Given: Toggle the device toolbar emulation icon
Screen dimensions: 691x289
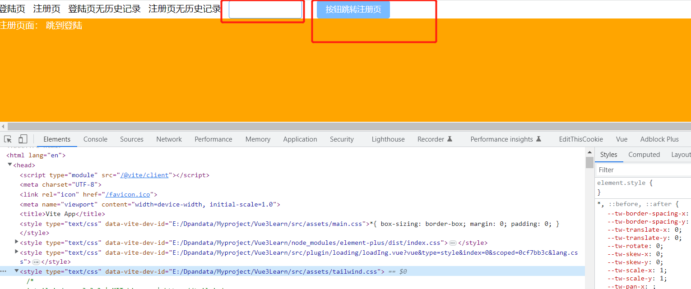Looking at the screenshot, I should tap(23, 139).
